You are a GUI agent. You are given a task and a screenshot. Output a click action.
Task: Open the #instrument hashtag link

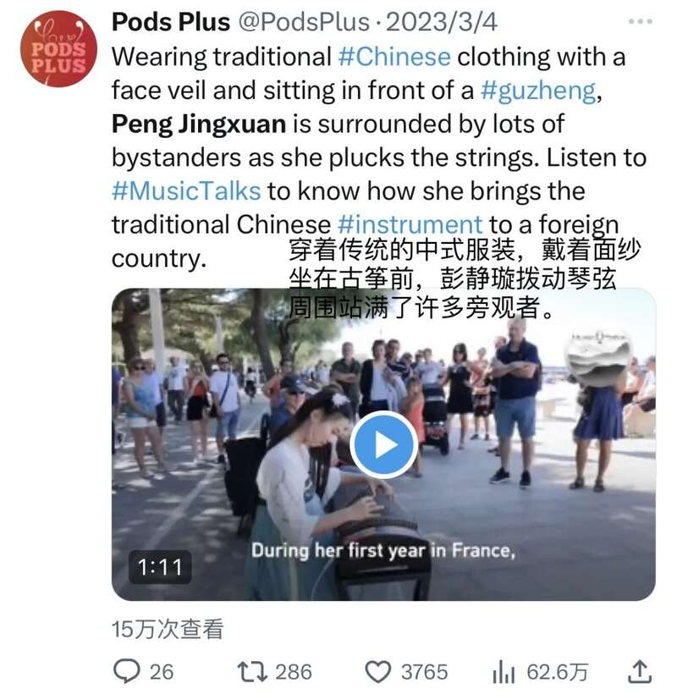click(x=410, y=224)
